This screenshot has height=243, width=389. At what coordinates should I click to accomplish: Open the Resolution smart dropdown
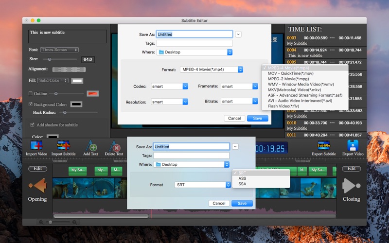coord(169,102)
